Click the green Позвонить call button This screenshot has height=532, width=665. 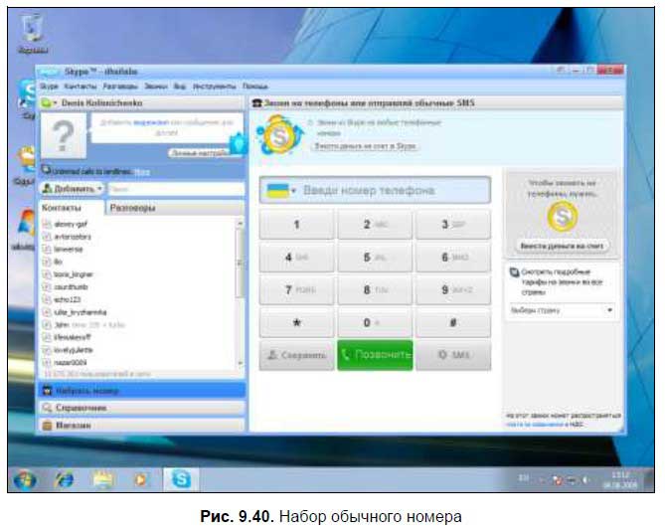375,355
